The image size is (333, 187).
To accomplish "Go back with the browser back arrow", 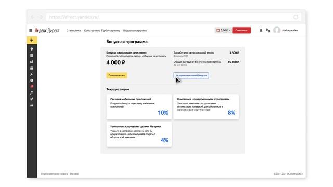I will pos(33,17).
